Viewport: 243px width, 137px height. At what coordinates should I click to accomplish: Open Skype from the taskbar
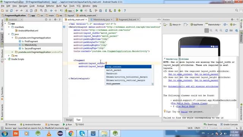[82, 133]
